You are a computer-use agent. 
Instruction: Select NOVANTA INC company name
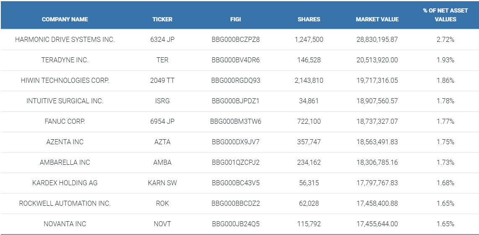(65, 224)
